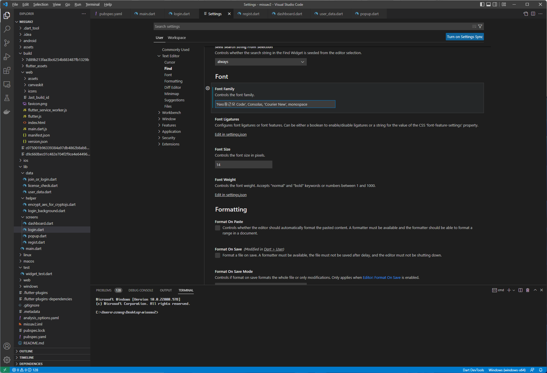Switch to the dashboard.dart editor tab
This screenshot has height=373, width=547.
(289, 14)
